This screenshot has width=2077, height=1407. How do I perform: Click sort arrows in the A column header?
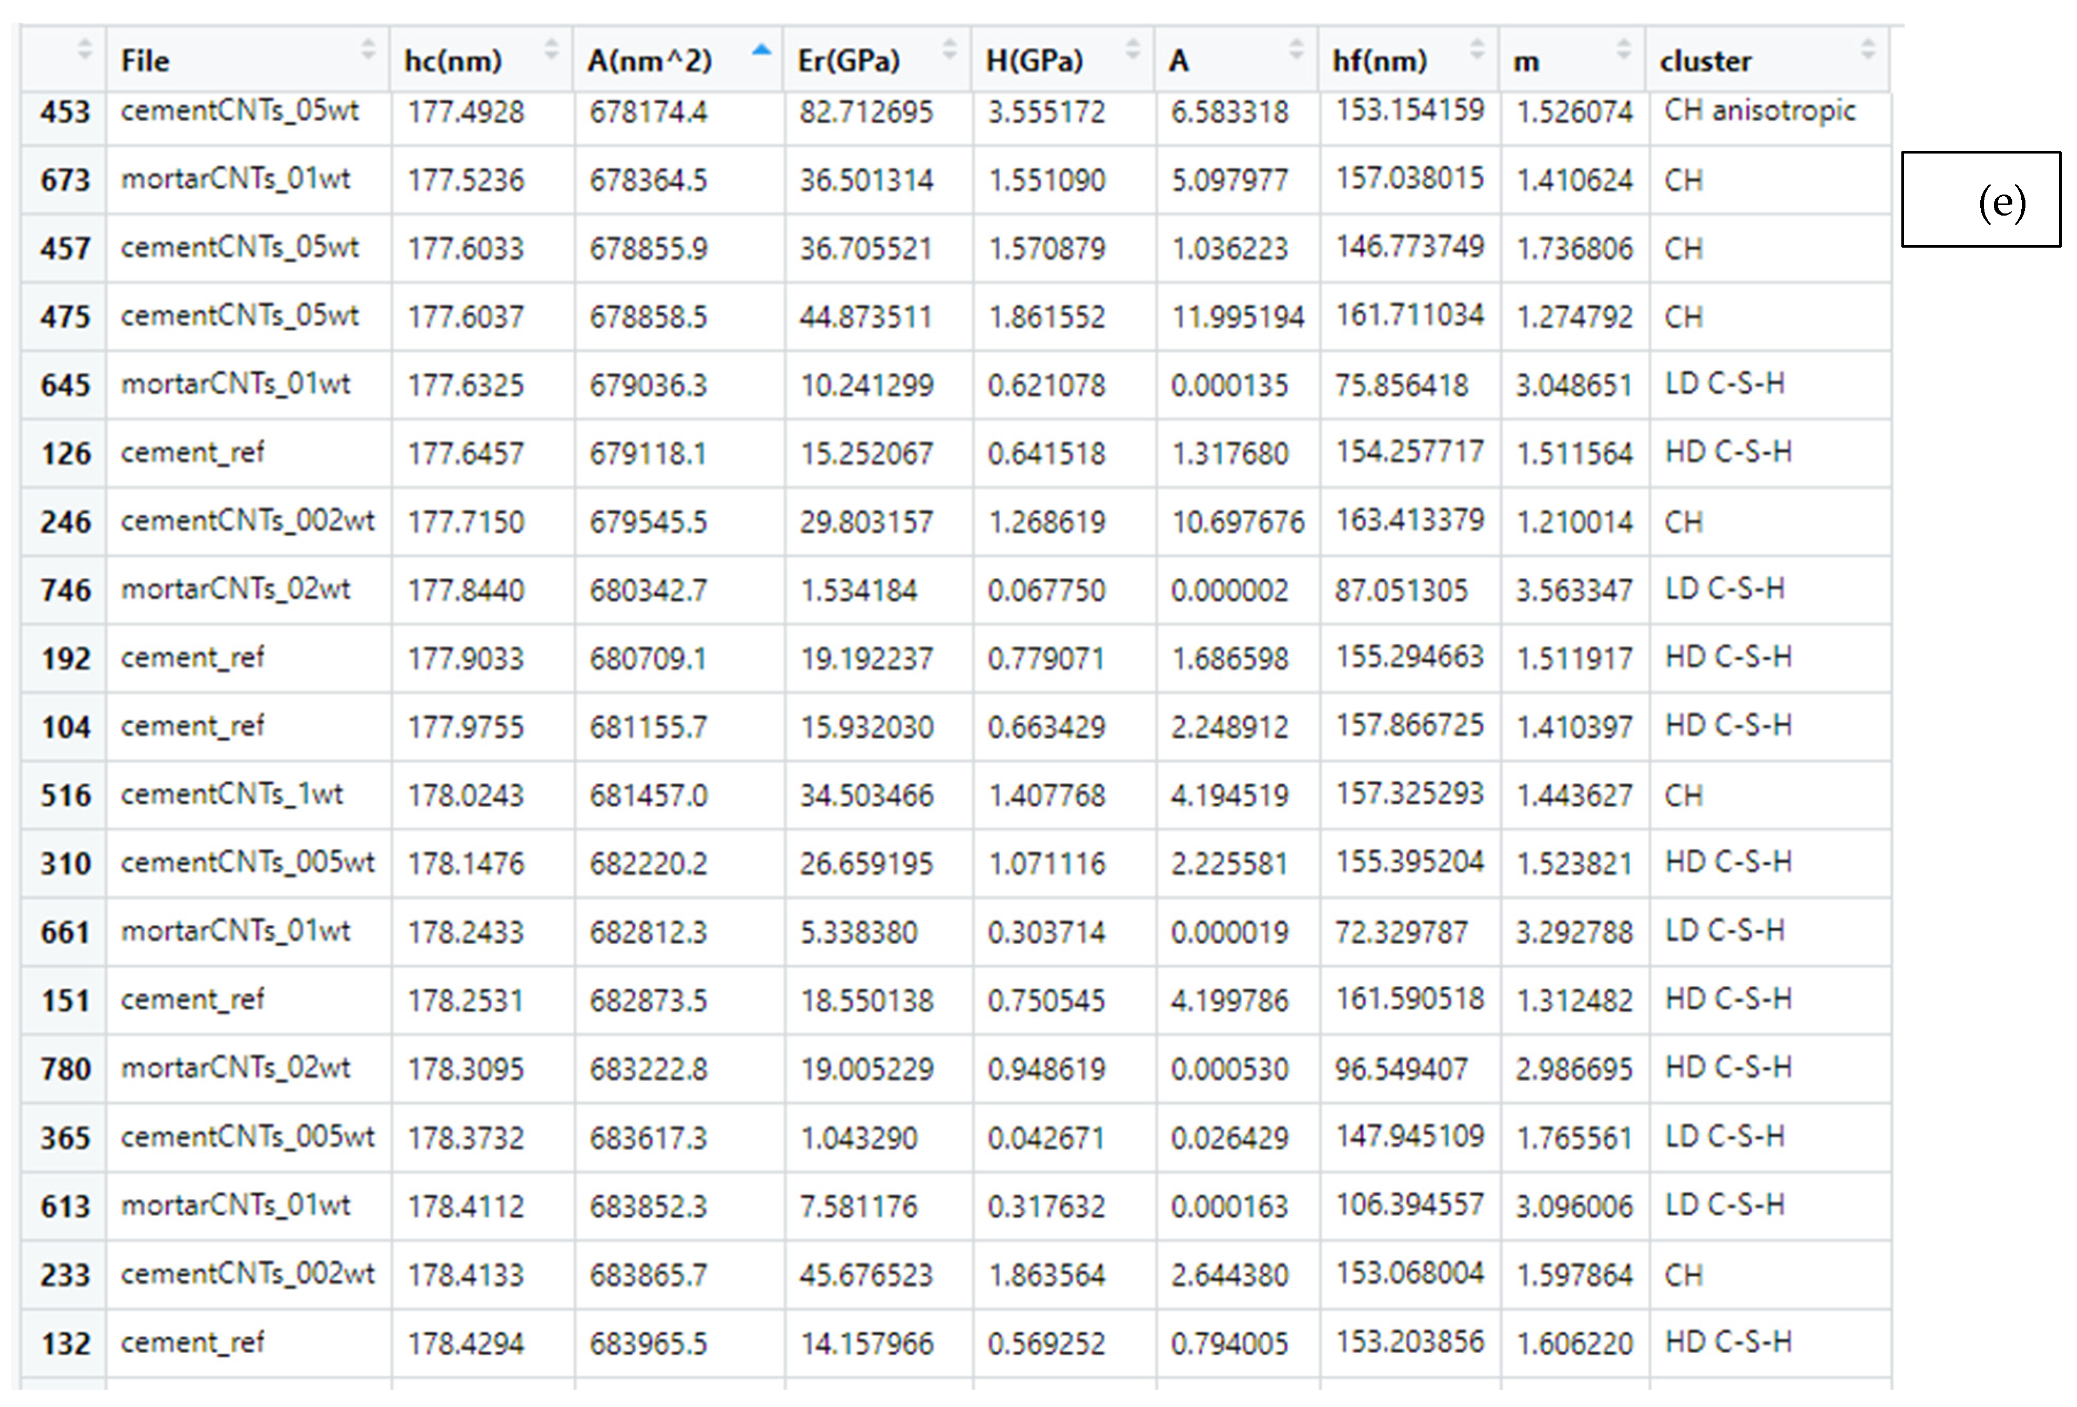pos(1296,49)
